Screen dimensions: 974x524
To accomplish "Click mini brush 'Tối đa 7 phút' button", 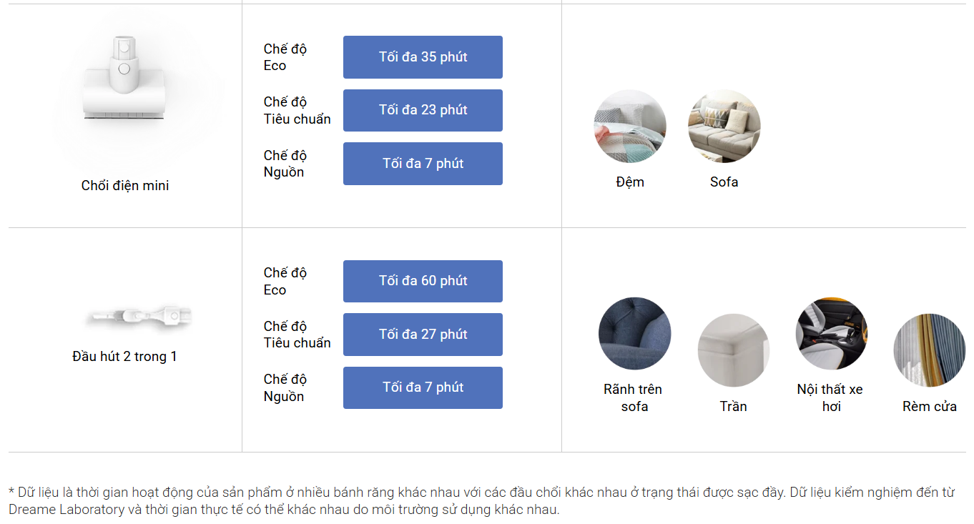I will pyautogui.click(x=423, y=164).
